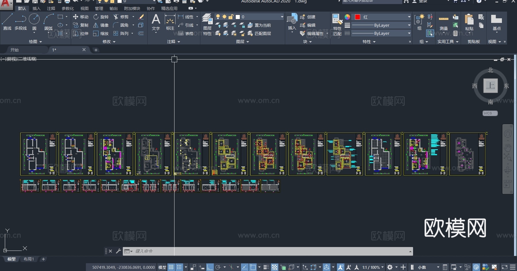Click the customization wrench in command line
This screenshot has height=271, width=517.
(x=118, y=251)
